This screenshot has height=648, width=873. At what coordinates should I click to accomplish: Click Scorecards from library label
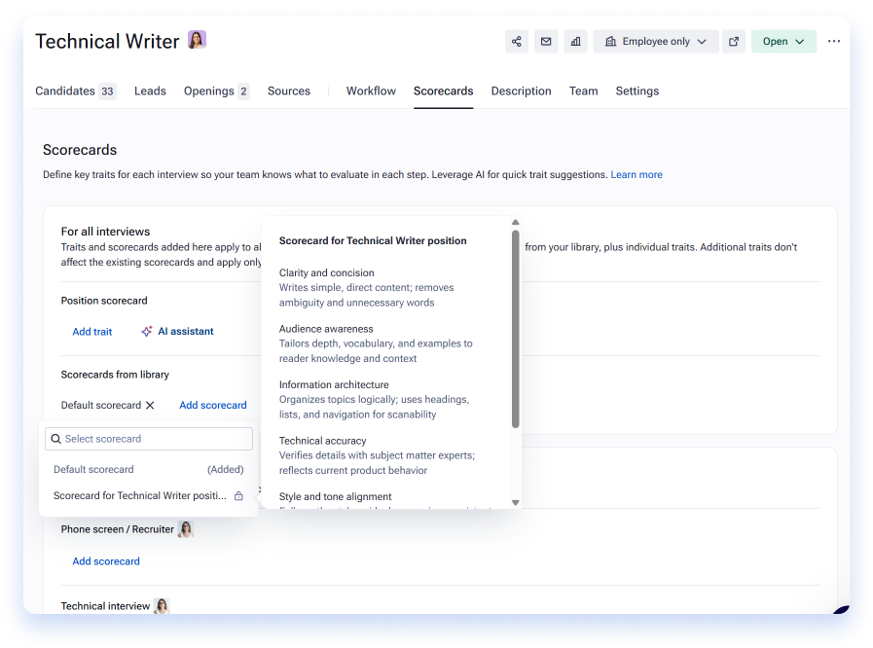115,375
